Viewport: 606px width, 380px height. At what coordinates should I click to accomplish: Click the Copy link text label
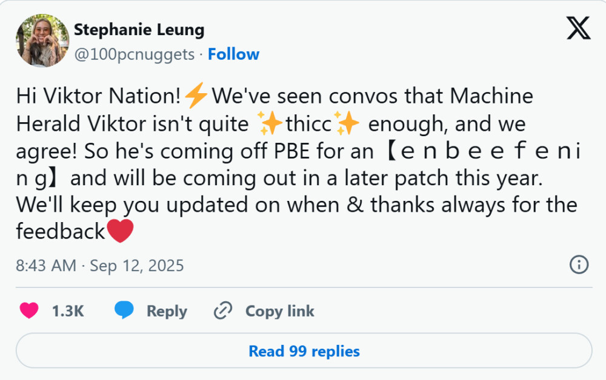(279, 312)
